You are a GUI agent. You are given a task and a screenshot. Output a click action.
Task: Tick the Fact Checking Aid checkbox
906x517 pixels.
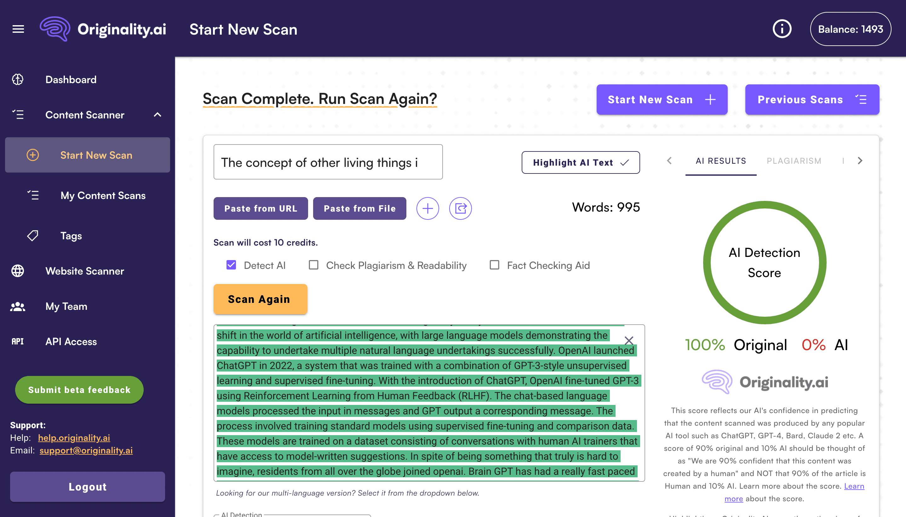tap(494, 265)
